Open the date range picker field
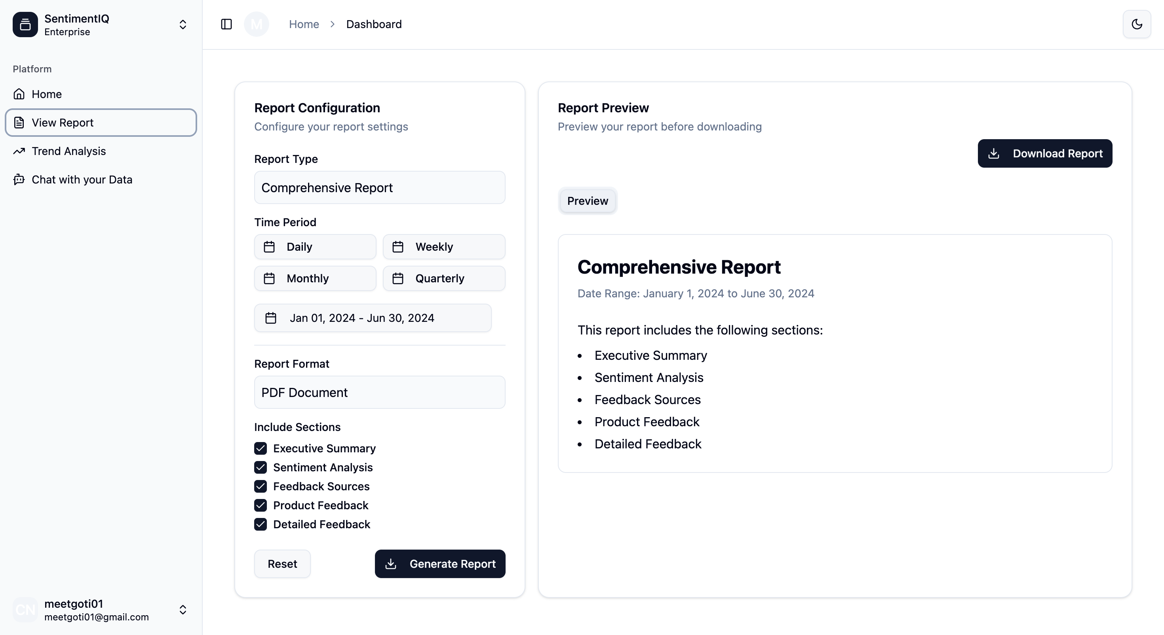Image resolution: width=1164 pixels, height=635 pixels. [x=372, y=318]
